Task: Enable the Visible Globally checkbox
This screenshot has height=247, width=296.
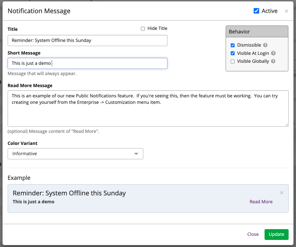Action: 233,62
